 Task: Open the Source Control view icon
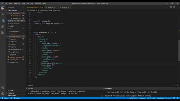pyautogui.click(x=3, y=20)
